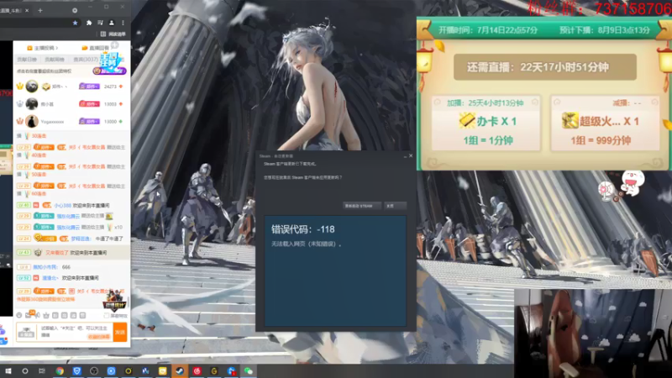Screen dimensions: 672x378
Task: Open the Chrome media control icon
Action: tap(100, 23)
